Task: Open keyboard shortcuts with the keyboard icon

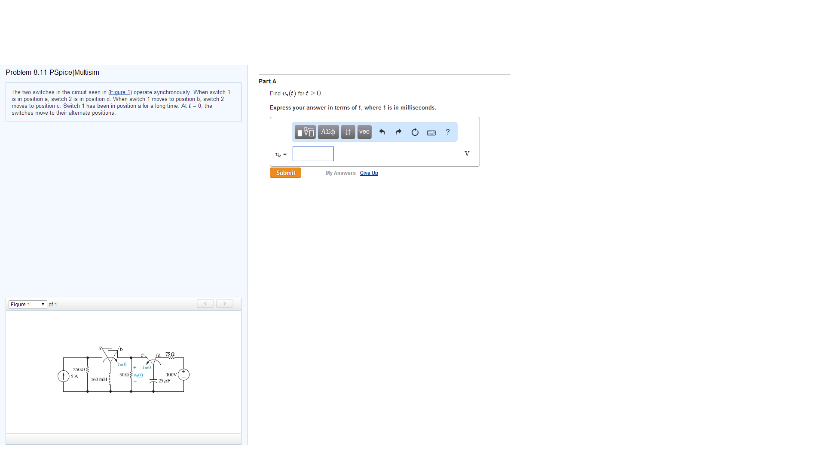Action: (431, 132)
